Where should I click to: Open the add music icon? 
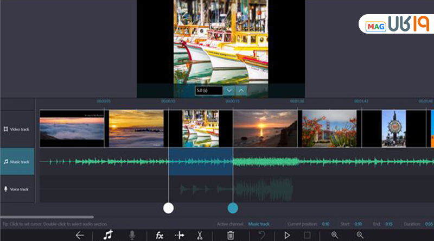click(108, 235)
